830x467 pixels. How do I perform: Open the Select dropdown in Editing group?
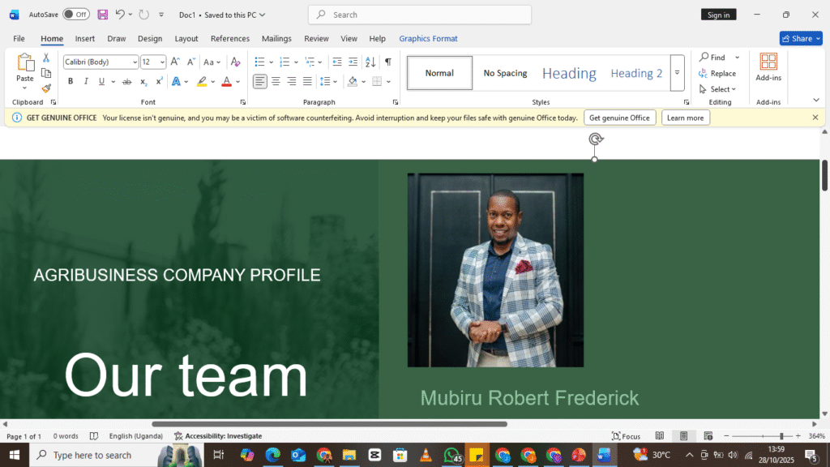pyautogui.click(x=718, y=89)
